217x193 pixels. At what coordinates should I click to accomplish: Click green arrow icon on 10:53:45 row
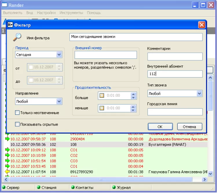7,166
